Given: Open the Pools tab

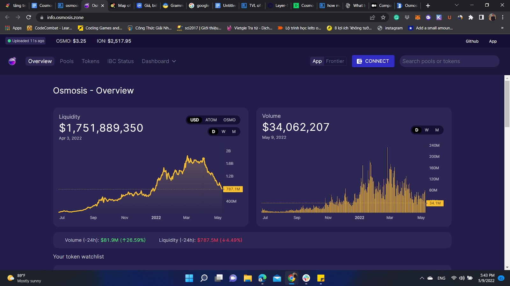Looking at the screenshot, I should coord(67,61).
